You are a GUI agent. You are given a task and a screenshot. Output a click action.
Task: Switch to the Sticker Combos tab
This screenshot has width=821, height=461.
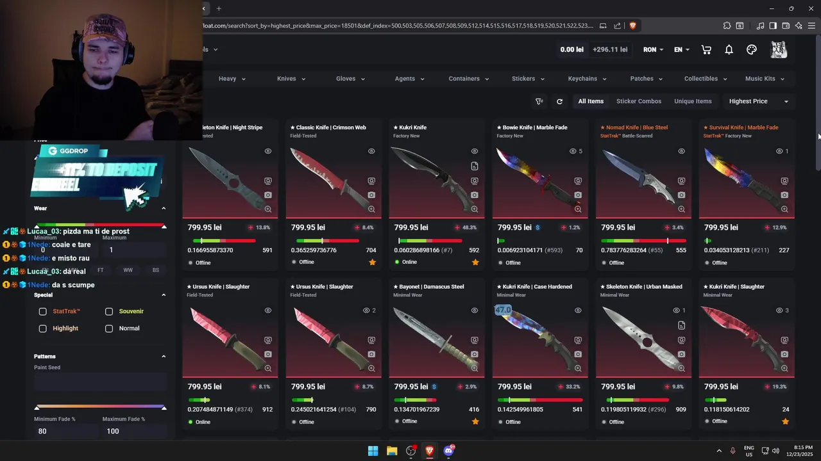639,101
